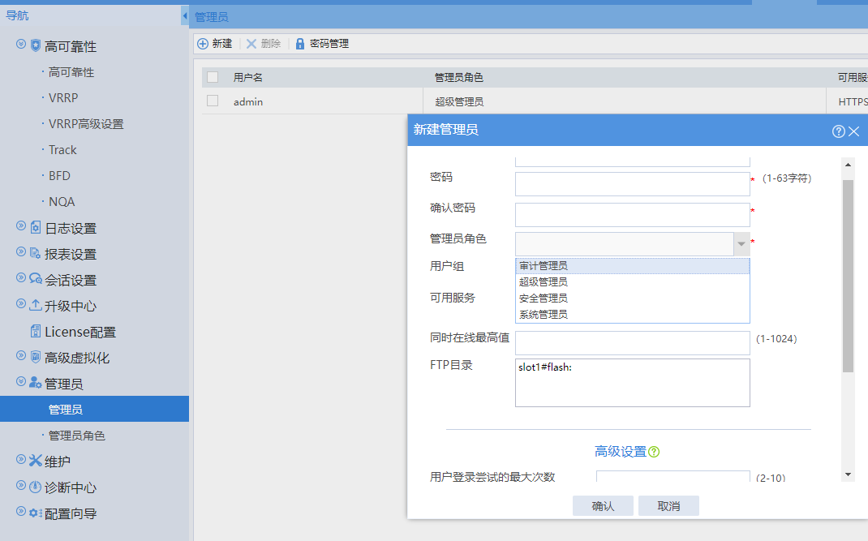Click the dialog scrollbar up arrow
This screenshot has width=868, height=541.
point(848,165)
